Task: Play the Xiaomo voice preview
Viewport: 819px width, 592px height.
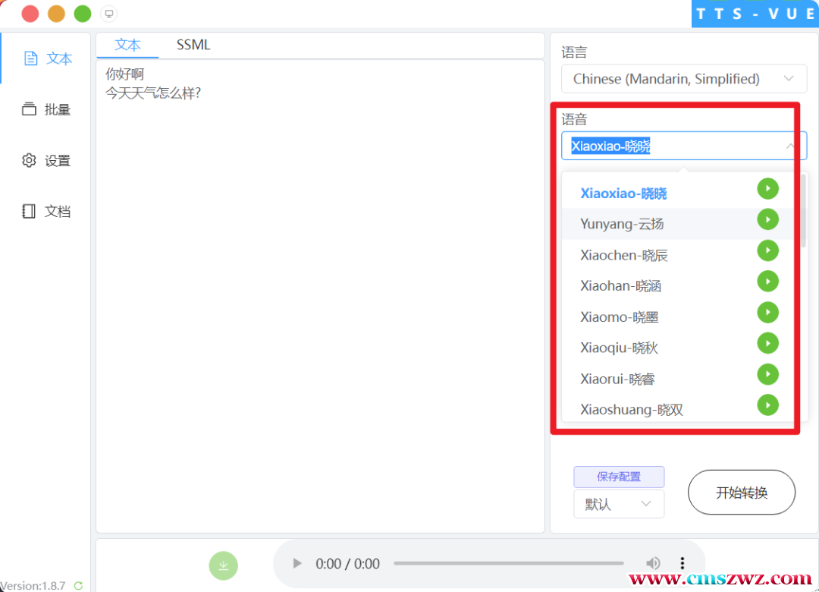Action: tap(767, 313)
